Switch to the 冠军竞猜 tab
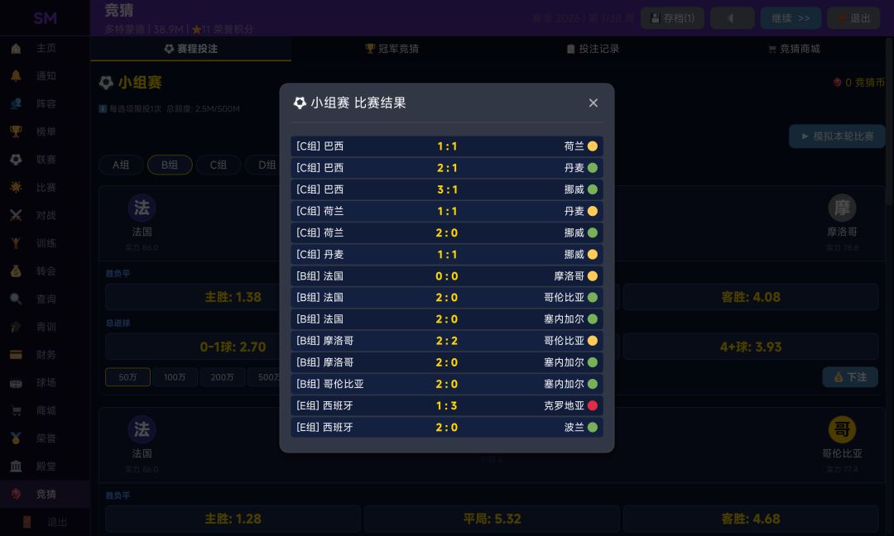 [x=392, y=49]
